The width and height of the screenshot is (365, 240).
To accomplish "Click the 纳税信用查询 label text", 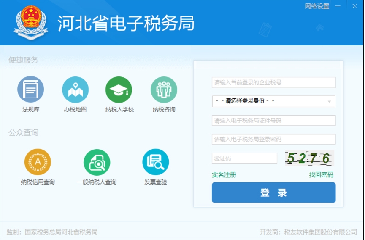I will point(38,182).
